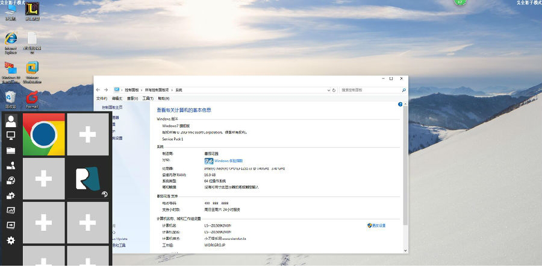Select the Recycle Bin desktop icon

click(11, 99)
